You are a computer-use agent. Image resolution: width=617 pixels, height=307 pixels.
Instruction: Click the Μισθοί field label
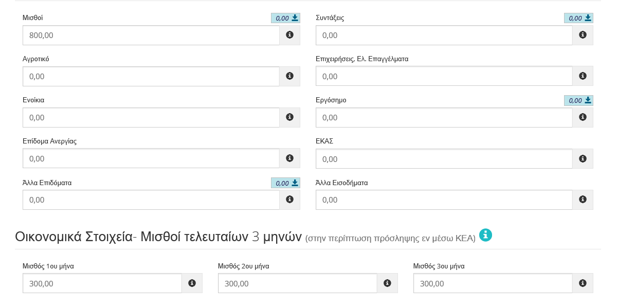point(33,17)
